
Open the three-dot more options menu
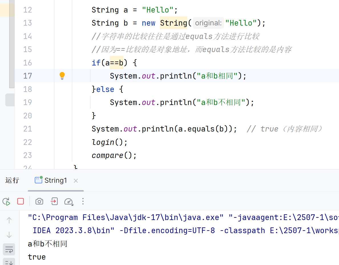pos(83,201)
